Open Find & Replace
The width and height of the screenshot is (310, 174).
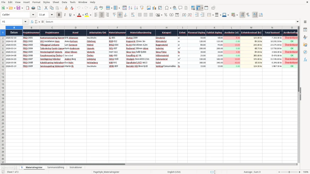(96, 8)
